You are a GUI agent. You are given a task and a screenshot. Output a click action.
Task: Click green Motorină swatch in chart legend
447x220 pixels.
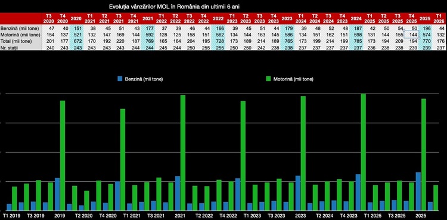pyautogui.click(x=269, y=79)
